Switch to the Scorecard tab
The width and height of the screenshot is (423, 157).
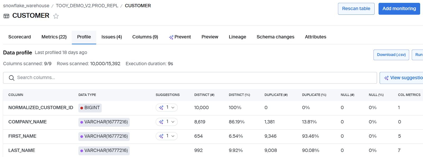(x=20, y=37)
